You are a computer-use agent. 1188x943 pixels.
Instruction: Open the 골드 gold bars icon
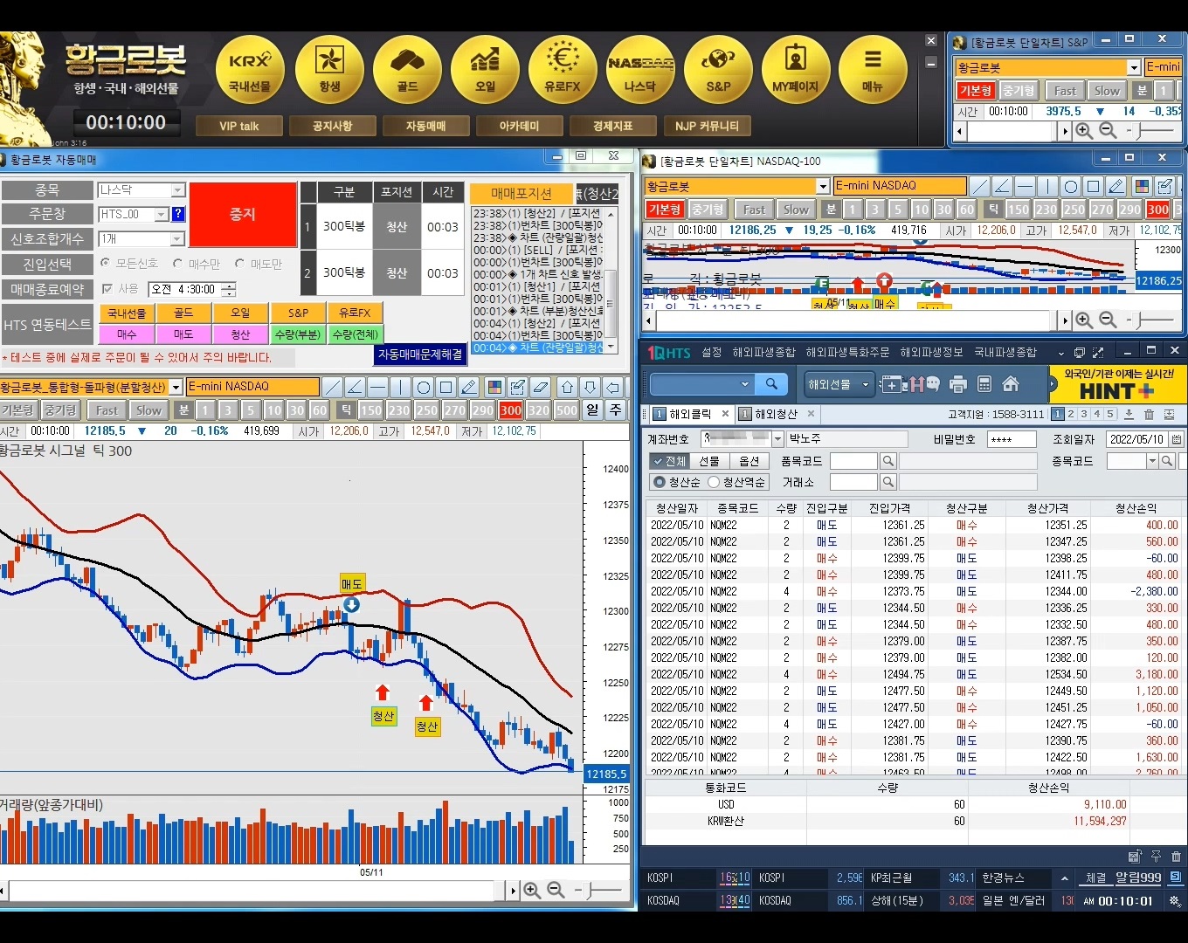pyautogui.click(x=407, y=70)
